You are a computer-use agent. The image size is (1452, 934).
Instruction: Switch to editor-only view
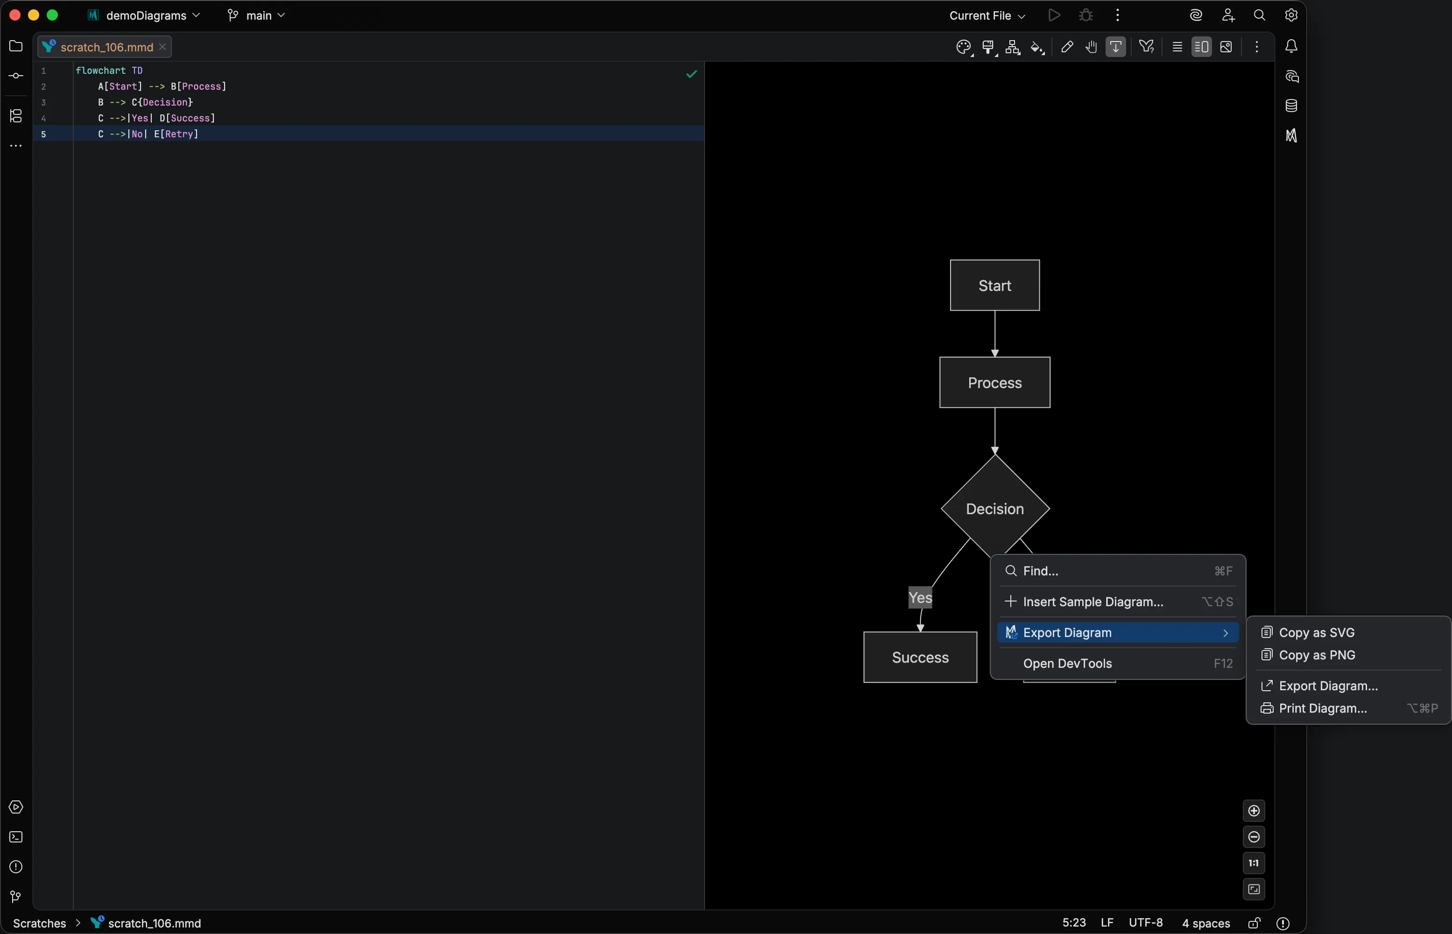[x=1177, y=47]
